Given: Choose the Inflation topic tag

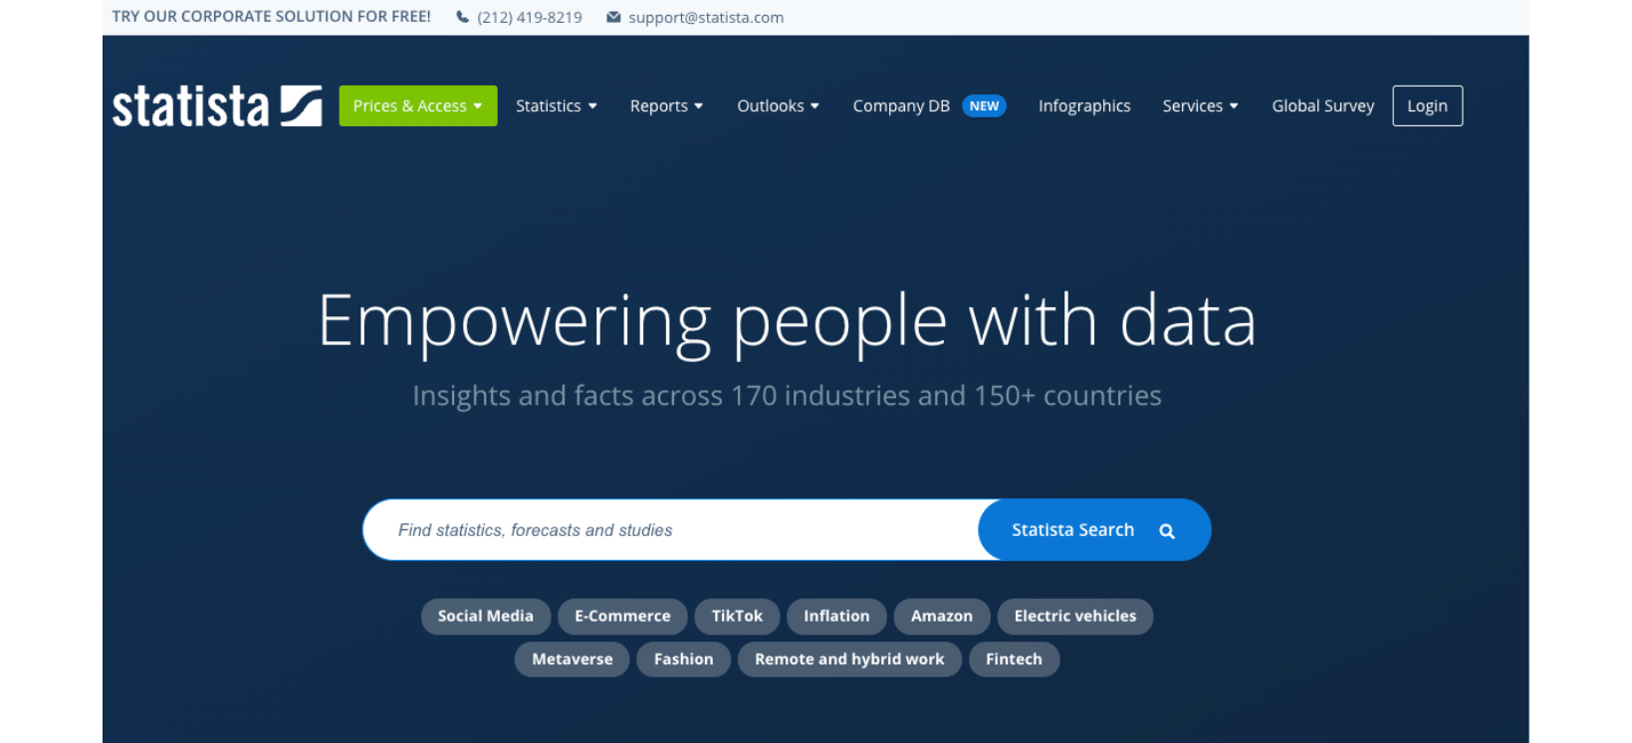Looking at the screenshot, I should [836, 617].
